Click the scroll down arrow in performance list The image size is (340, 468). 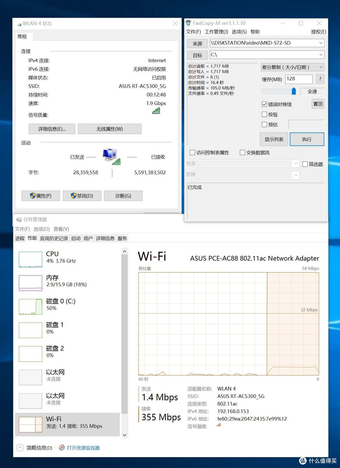pos(125,435)
